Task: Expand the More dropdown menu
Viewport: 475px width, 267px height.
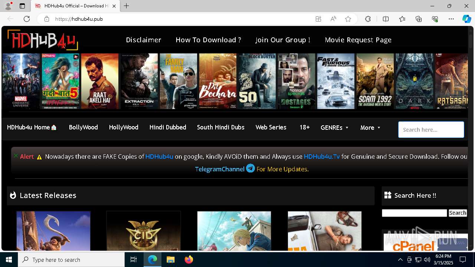Action: [x=370, y=128]
